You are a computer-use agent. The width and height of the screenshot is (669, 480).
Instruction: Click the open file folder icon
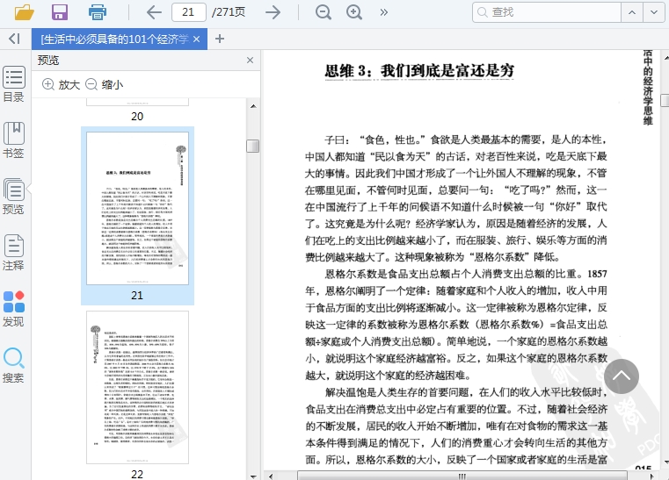pyautogui.click(x=24, y=12)
